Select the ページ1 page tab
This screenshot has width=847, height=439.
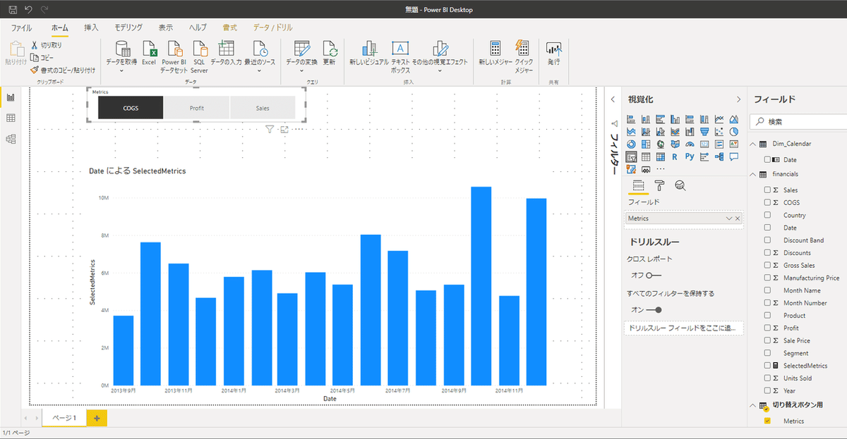tap(64, 418)
